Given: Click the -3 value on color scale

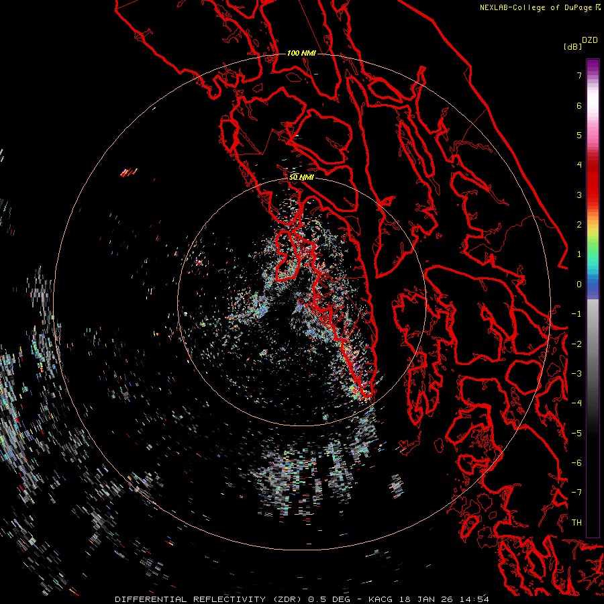Looking at the screenshot, I should click(x=576, y=374).
